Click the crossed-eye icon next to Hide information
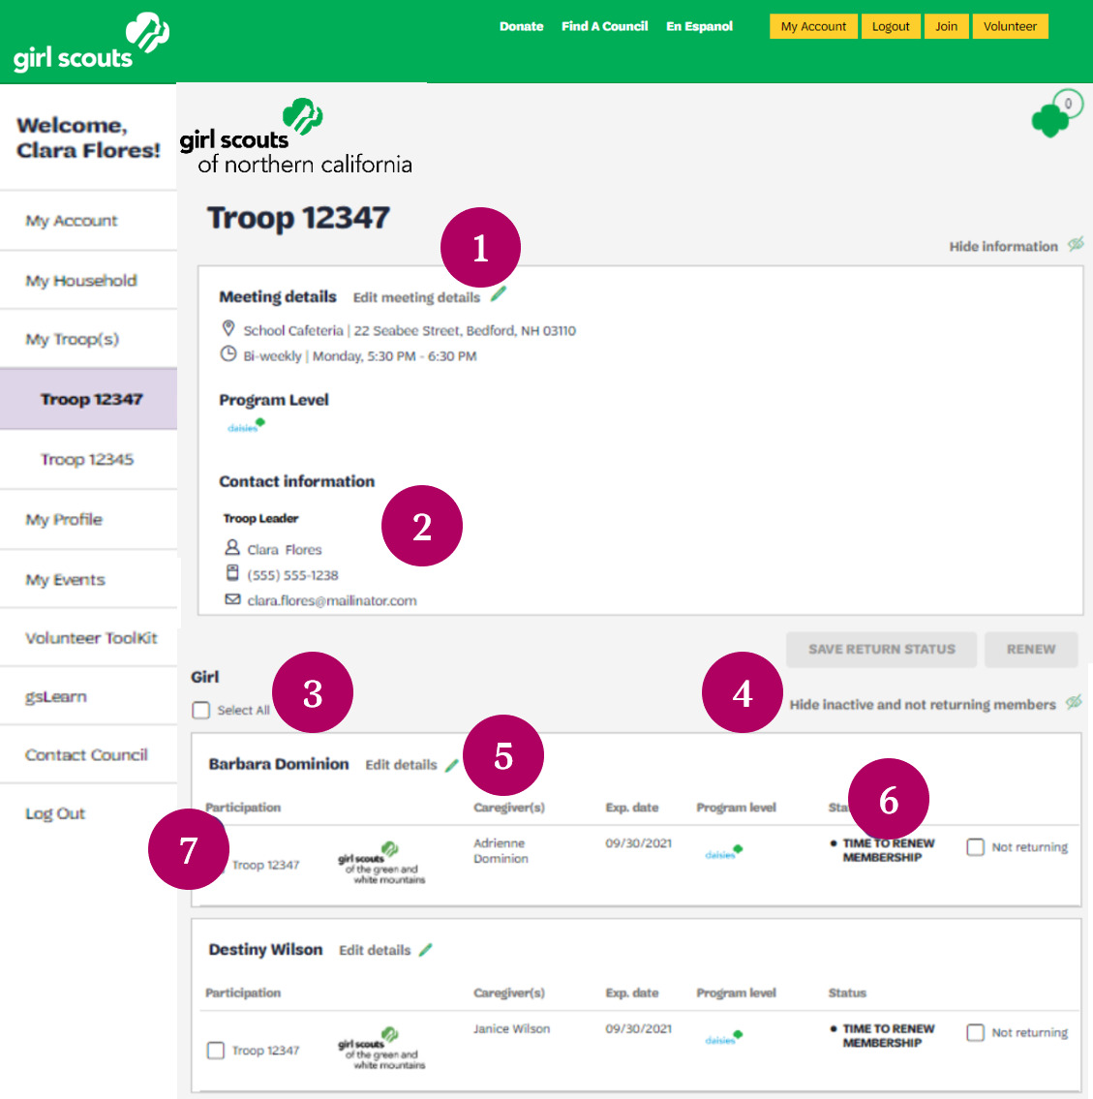 click(x=1076, y=245)
